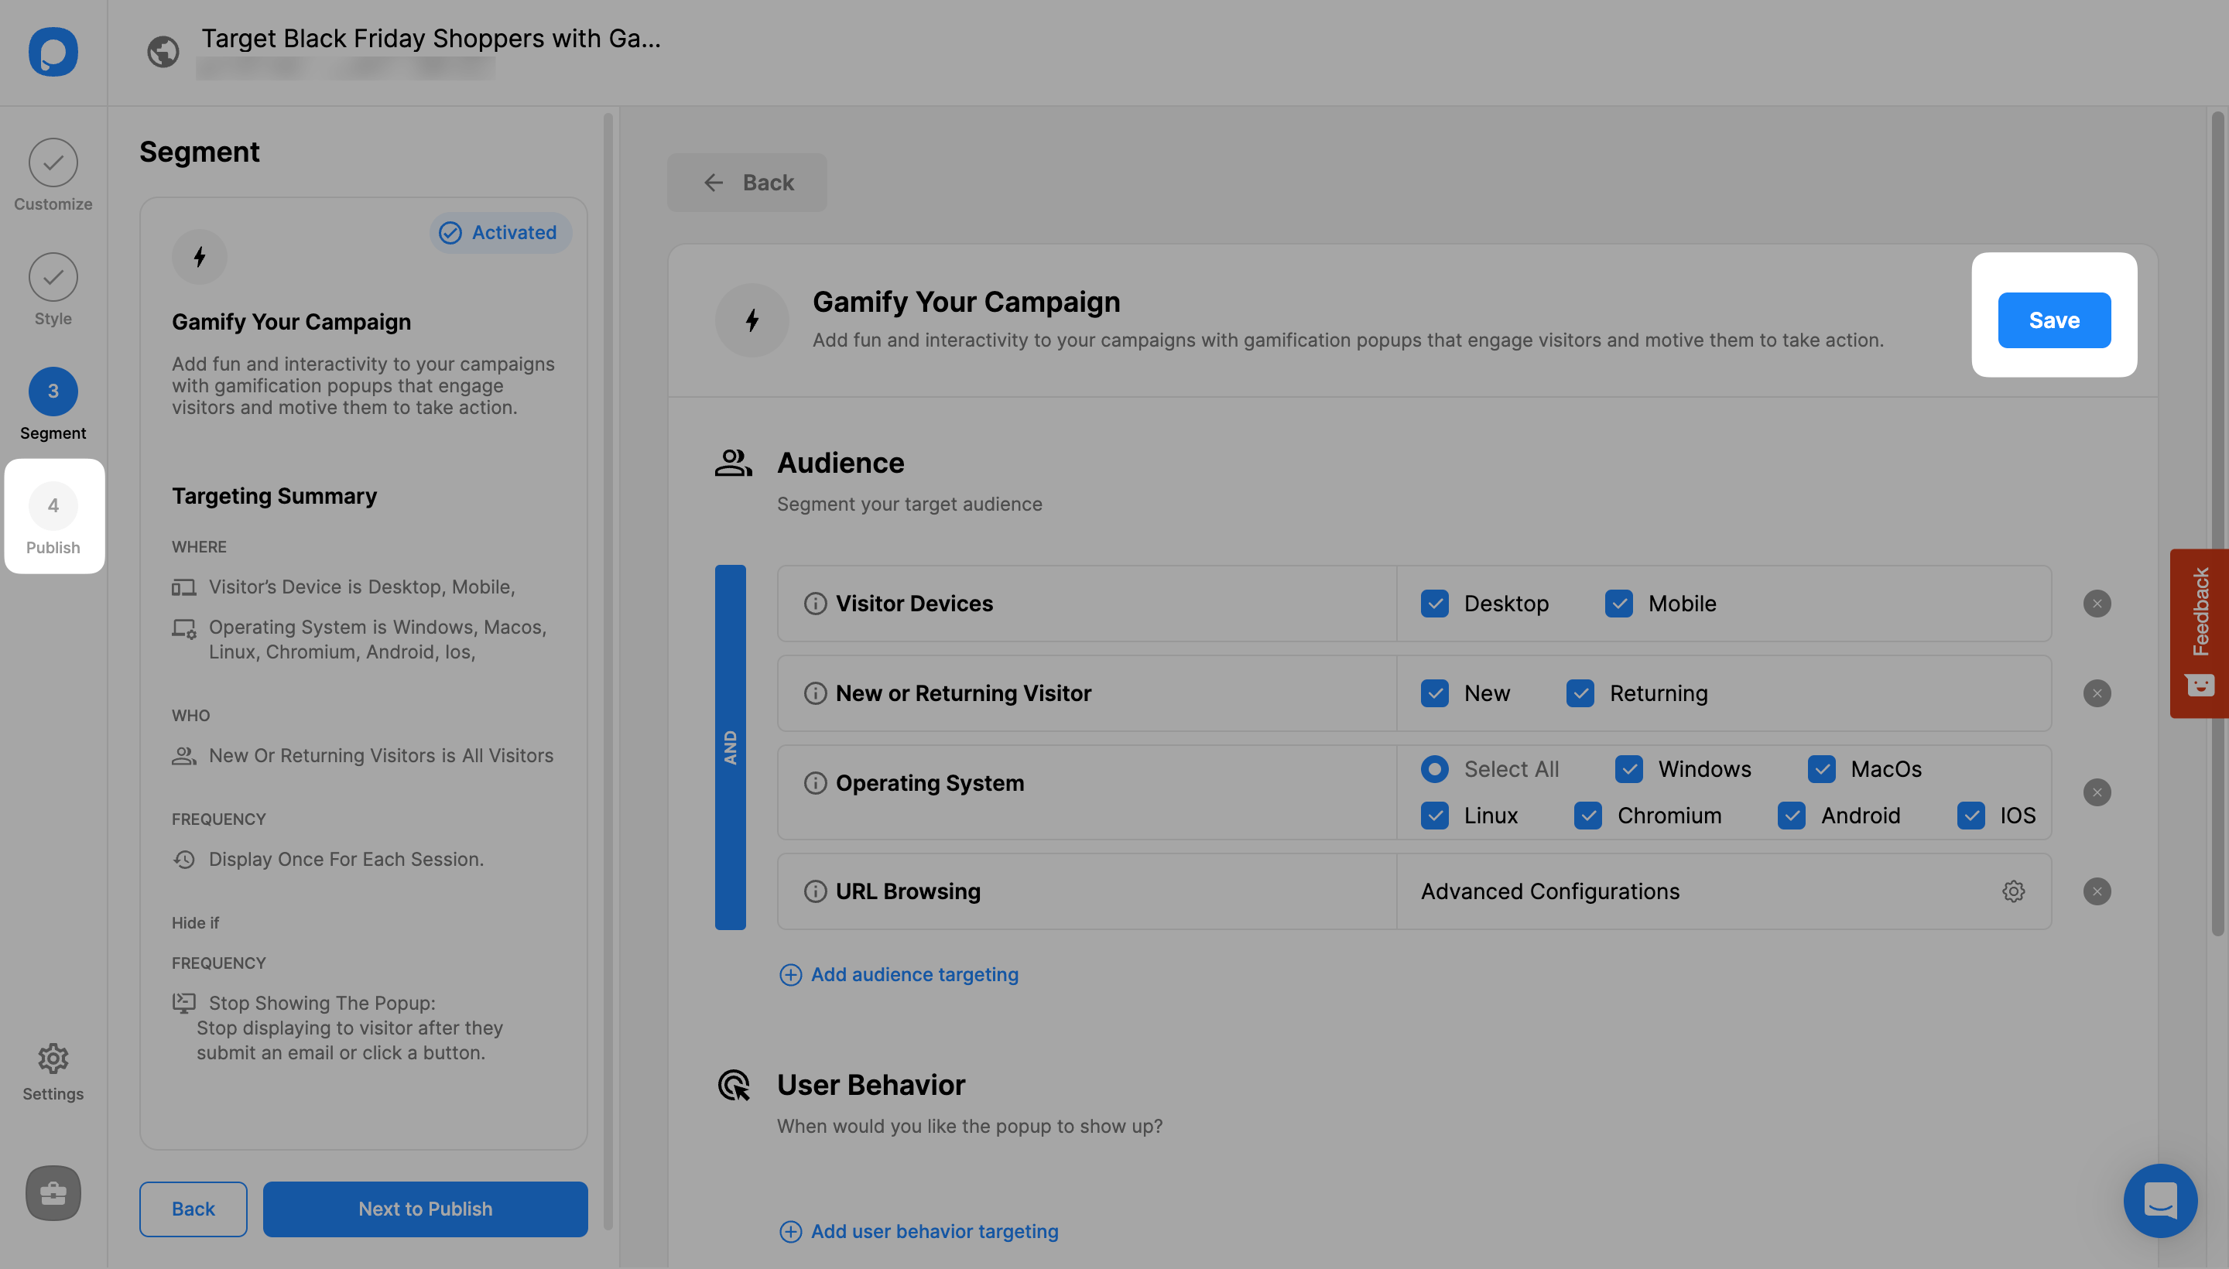The width and height of the screenshot is (2229, 1269).
Task: Click the top Back button with arrow
Action: click(747, 182)
